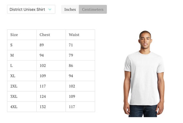Screen dimensions: 183x123
Task: Select the S size row
Action: click(x=51, y=45)
